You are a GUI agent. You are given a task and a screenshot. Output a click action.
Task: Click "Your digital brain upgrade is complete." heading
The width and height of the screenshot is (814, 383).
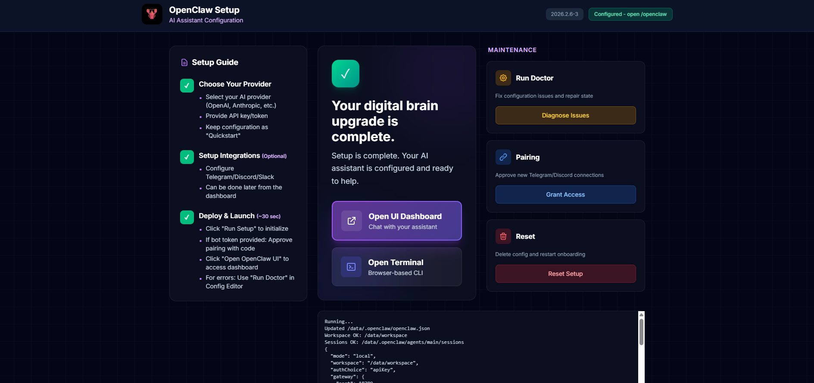385,121
